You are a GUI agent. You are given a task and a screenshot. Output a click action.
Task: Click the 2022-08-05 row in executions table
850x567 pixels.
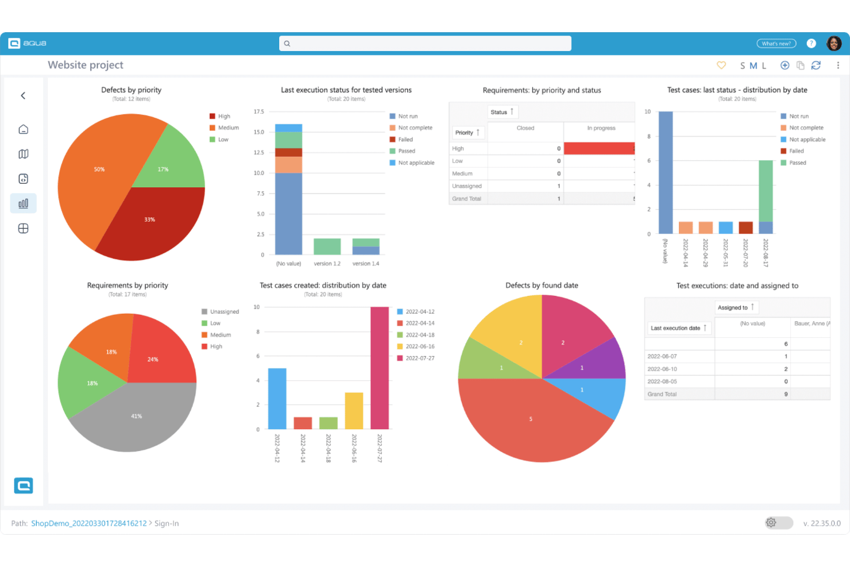[737, 381]
